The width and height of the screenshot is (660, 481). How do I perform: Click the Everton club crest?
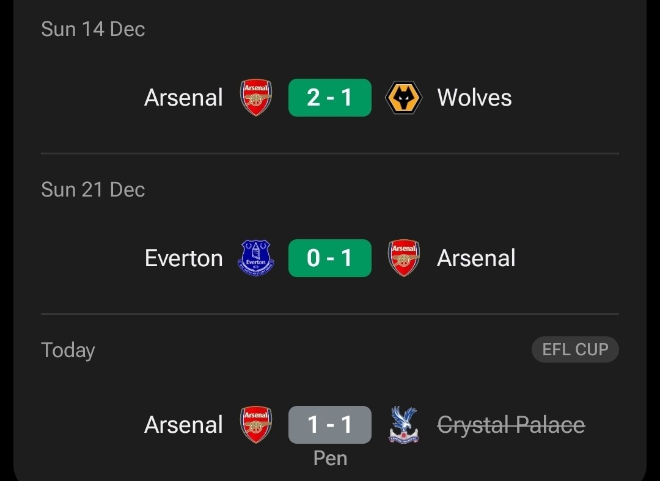point(255,258)
